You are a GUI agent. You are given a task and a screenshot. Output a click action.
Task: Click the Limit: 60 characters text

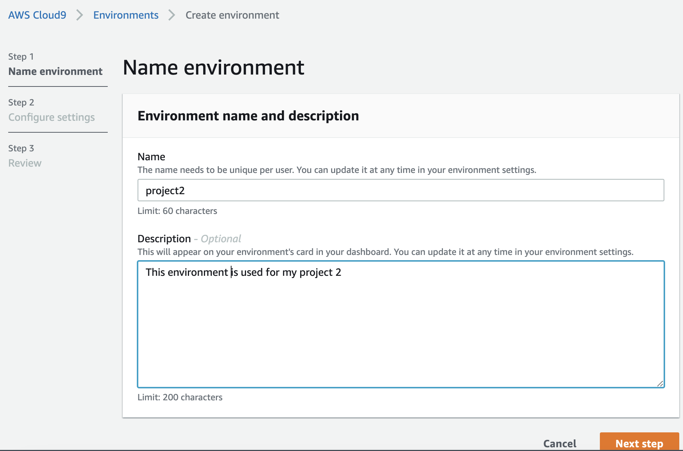point(177,211)
